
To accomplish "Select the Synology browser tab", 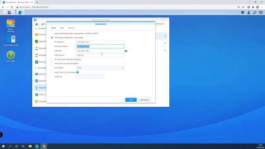I will click(18, 2).
